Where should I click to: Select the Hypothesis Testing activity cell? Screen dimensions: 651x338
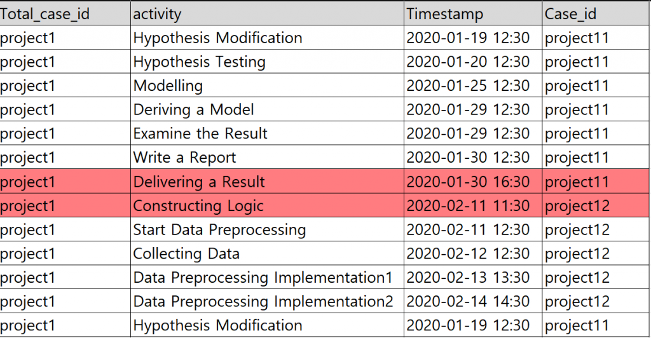coord(199,62)
